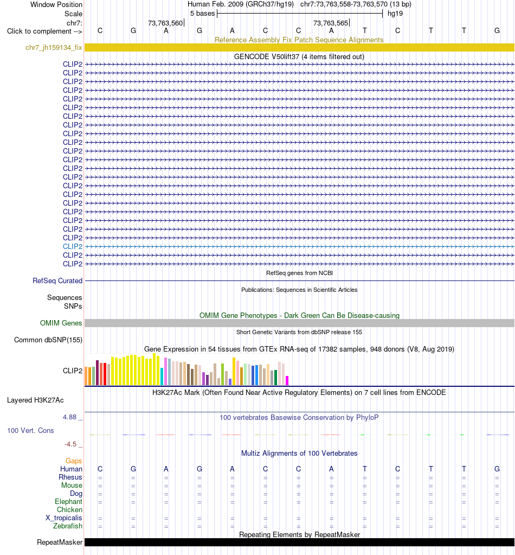Click the chr7_jh159134_fix track label

tap(54, 47)
